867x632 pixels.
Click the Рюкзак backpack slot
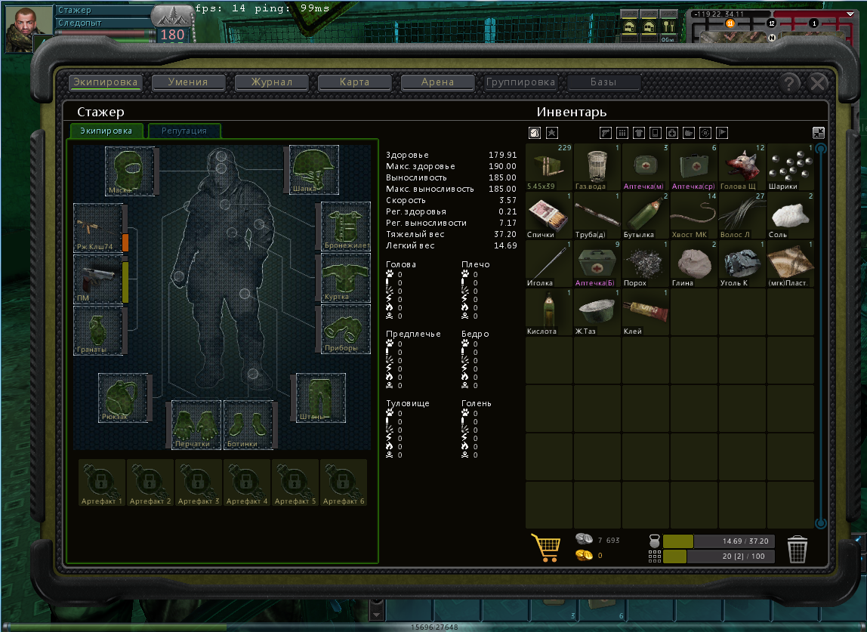123,398
